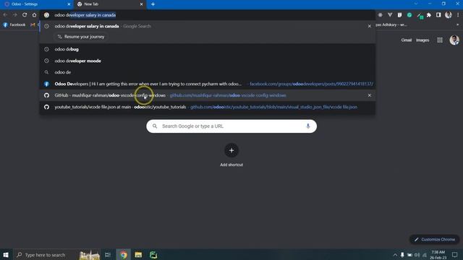Open the Vue devtools extension icon

(390, 14)
